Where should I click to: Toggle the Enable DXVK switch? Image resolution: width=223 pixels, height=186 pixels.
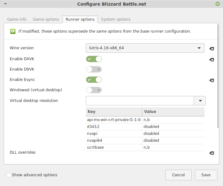tap(94, 59)
